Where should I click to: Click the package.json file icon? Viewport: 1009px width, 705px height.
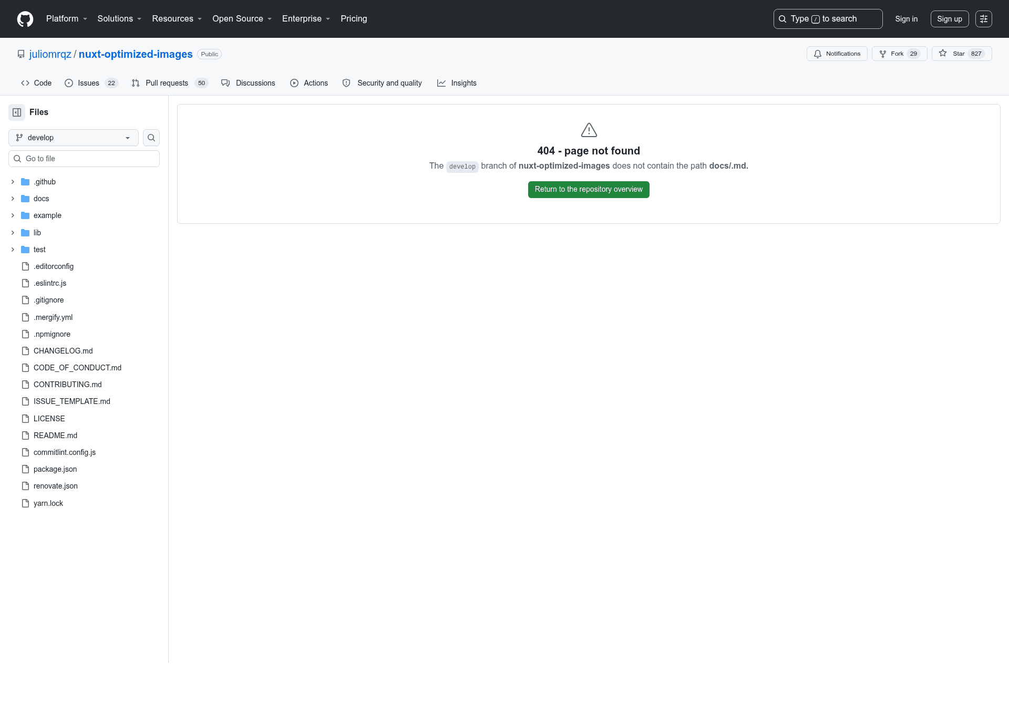[x=25, y=469]
